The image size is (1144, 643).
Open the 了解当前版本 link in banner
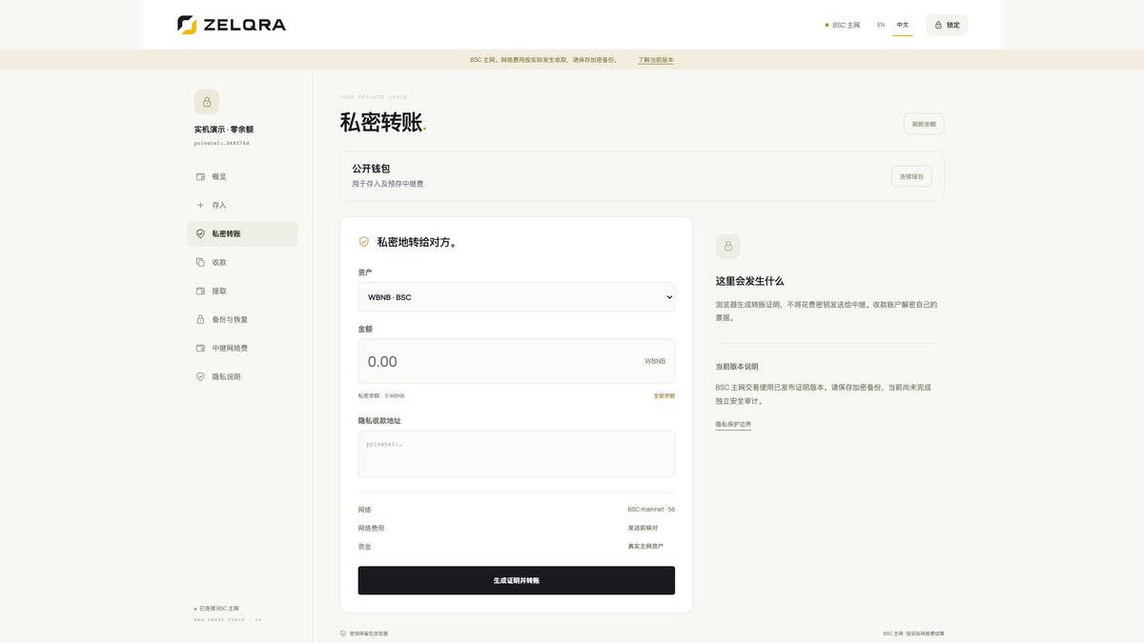656,60
